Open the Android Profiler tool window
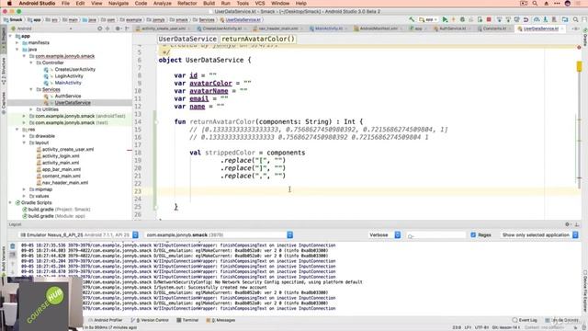Viewport: 588px width, 331px height. [x=106, y=320]
